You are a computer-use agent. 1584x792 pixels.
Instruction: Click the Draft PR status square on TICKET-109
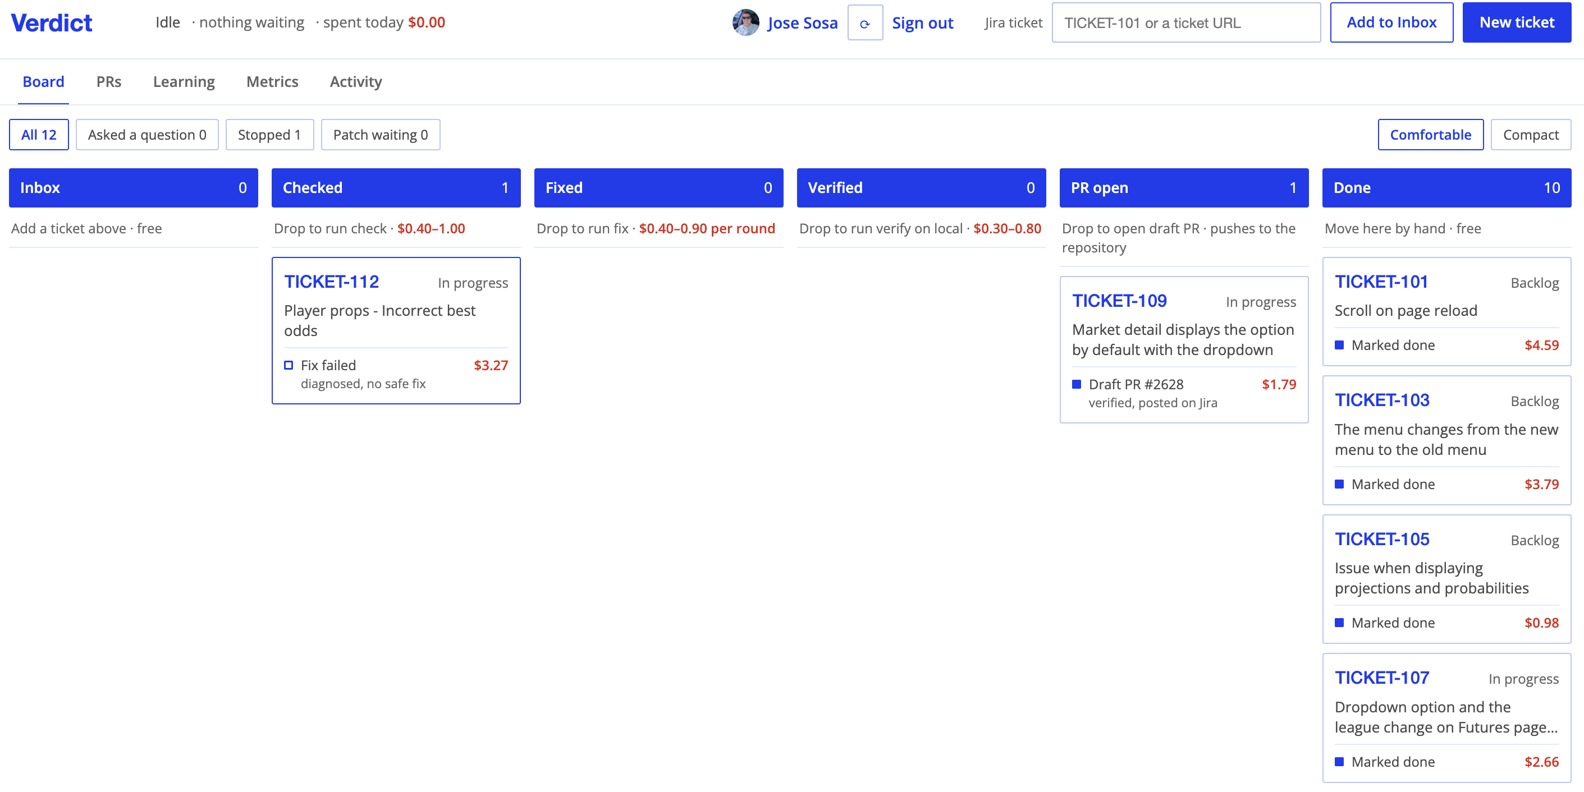tap(1076, 385)
